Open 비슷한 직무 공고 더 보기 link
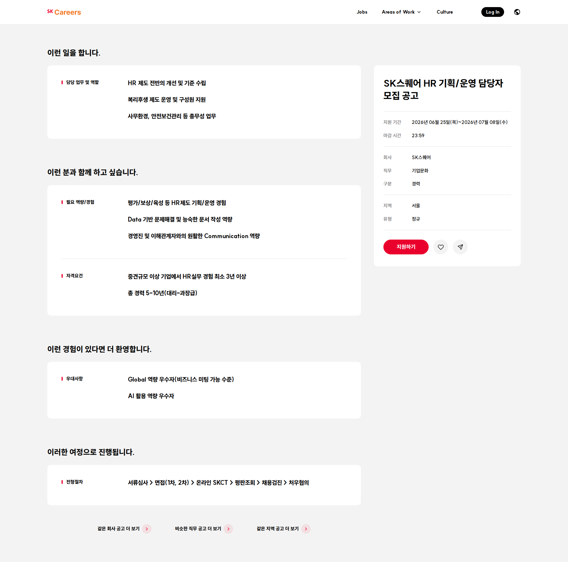The image size is (568, 562). point(198,529)
